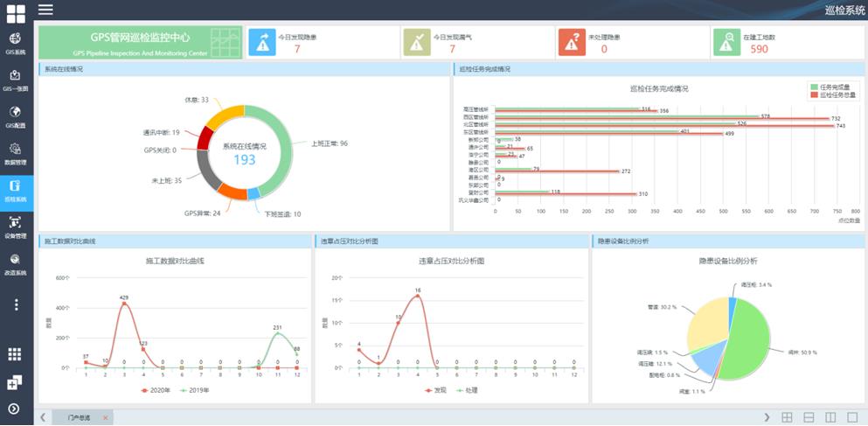Image resolution: width=868 pixels, height=426 pixels.
Task: Open the GIS一张图 sidebar item
Action: [x=16, y=80]
